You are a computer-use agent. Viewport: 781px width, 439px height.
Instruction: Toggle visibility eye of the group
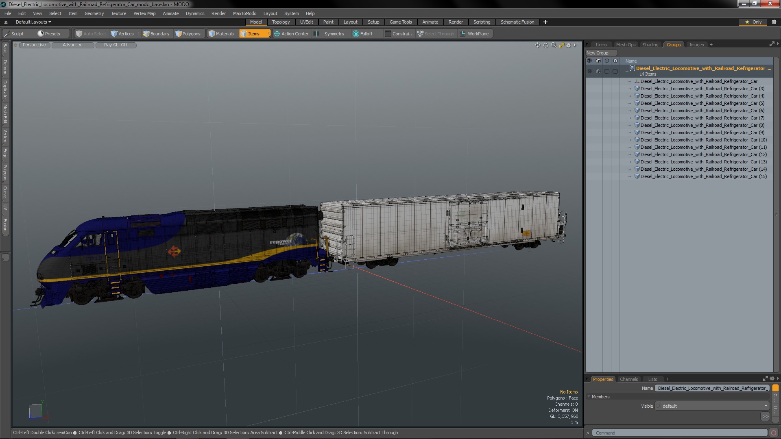point(589,71)
